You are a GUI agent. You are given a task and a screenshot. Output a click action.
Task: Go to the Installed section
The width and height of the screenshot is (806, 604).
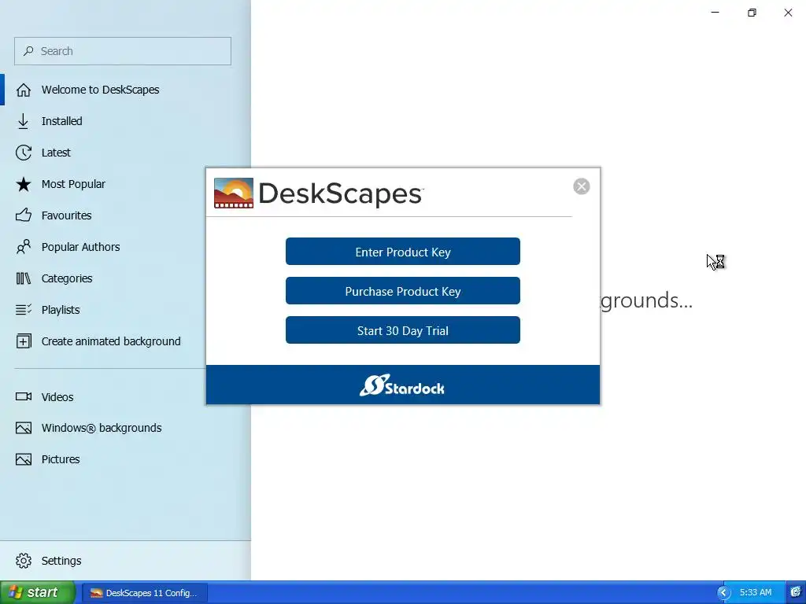(x=61, y=121)
